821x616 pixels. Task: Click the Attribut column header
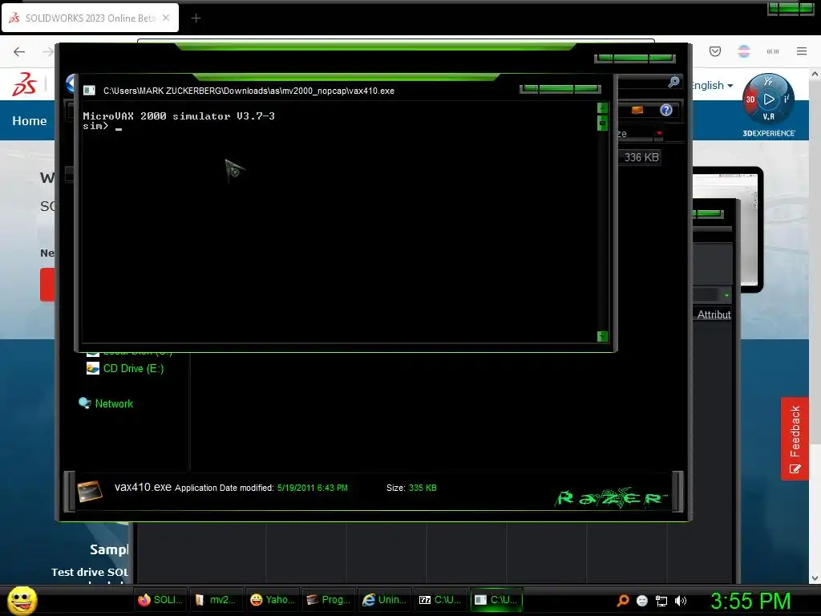(714, 314)
